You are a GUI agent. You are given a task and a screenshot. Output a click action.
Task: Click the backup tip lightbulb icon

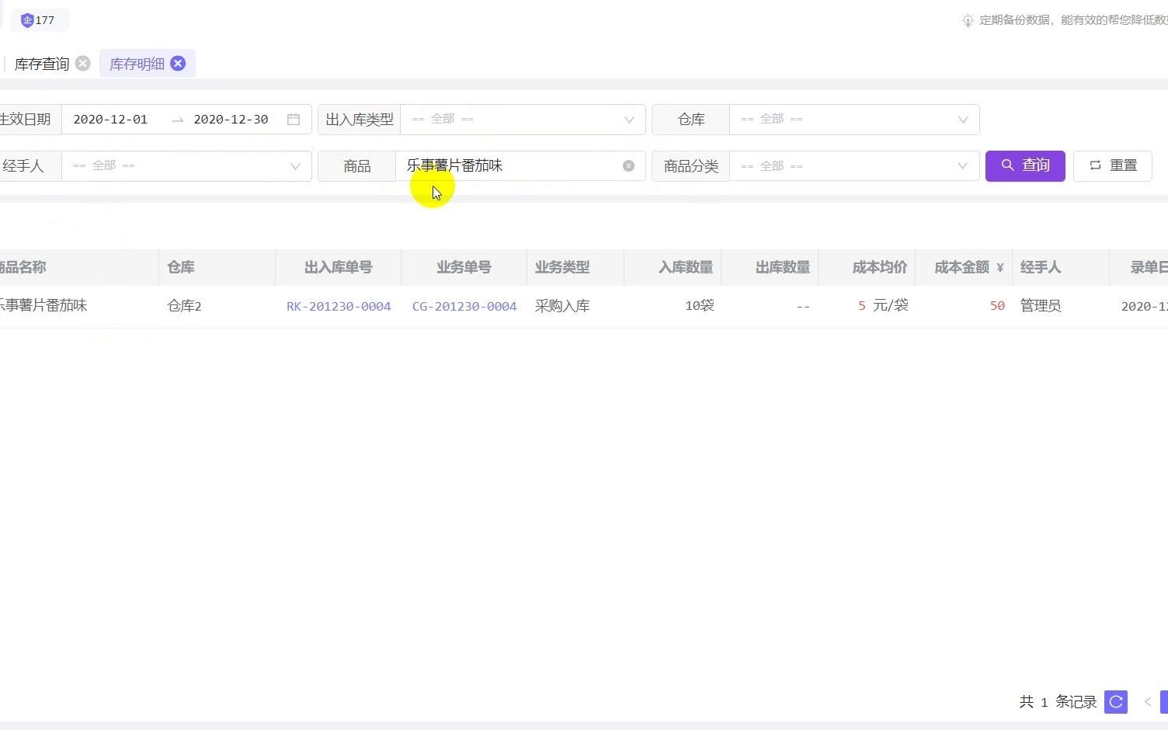tap(968, 21)
